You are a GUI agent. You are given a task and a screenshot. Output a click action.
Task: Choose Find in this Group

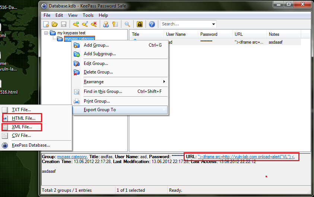pyautogui.click(x=120, y=91)
